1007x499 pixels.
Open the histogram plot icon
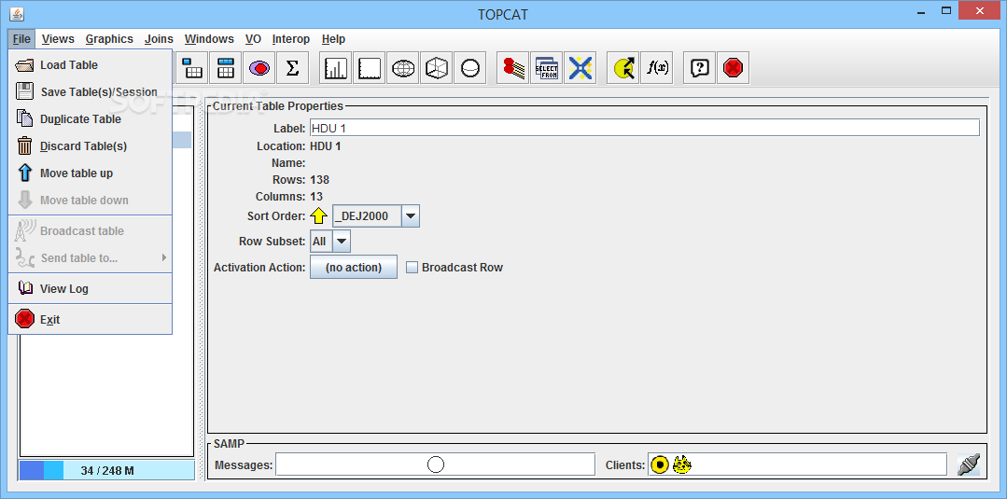coord(336,67)
